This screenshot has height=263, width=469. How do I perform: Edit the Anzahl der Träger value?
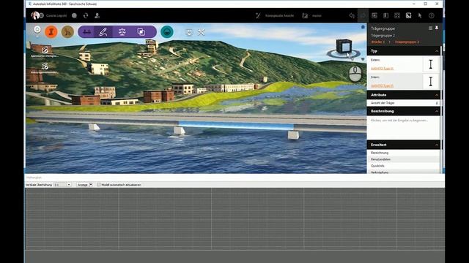tap(437, 103)
